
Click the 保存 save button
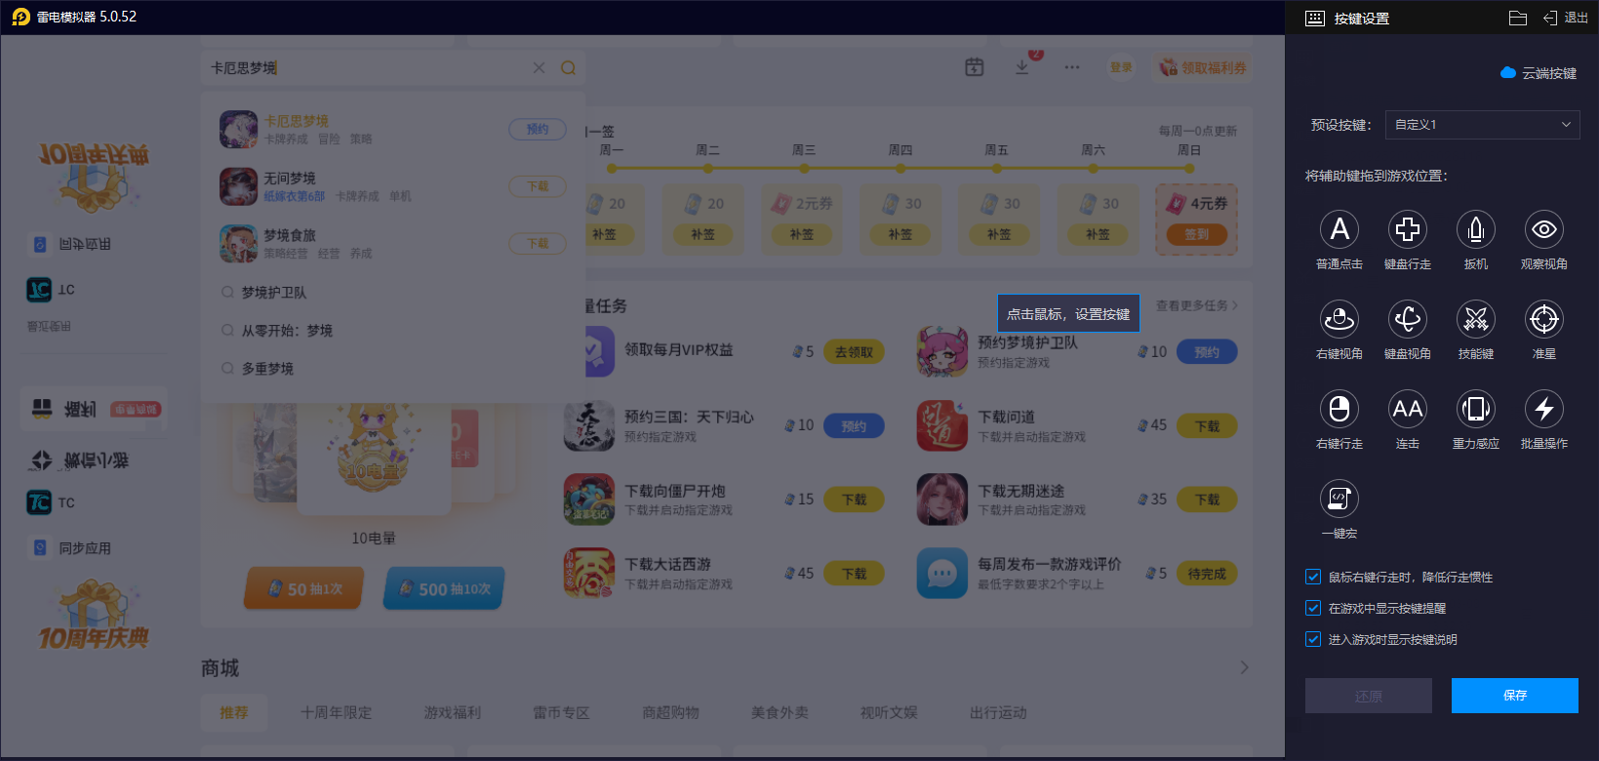coord(1515,696)
